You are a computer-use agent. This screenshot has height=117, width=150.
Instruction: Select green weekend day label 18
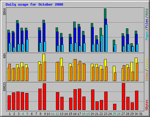83,114
